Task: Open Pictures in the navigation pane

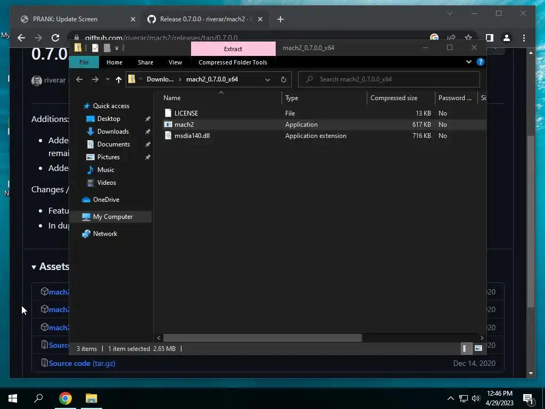Action: click(109, 157)
